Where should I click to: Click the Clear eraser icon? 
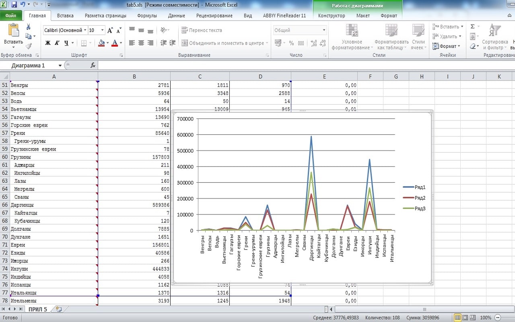coord(473,46)
